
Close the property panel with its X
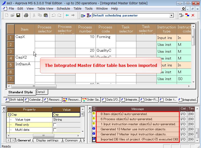4,108
